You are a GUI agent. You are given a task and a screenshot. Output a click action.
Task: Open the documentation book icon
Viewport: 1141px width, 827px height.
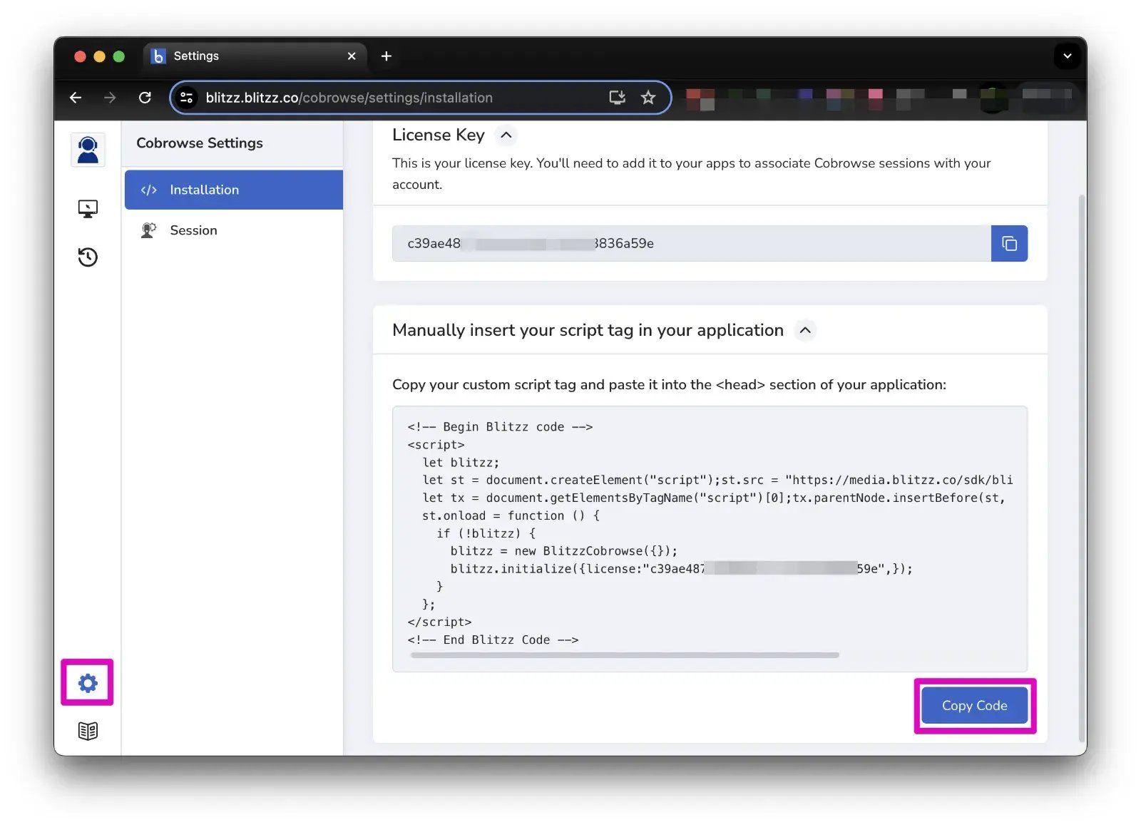click(x=88, y=731)
